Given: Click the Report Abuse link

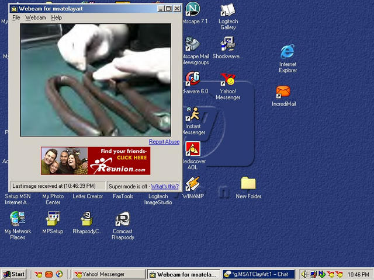Looking at the screenshot, I should click(164, 142).
